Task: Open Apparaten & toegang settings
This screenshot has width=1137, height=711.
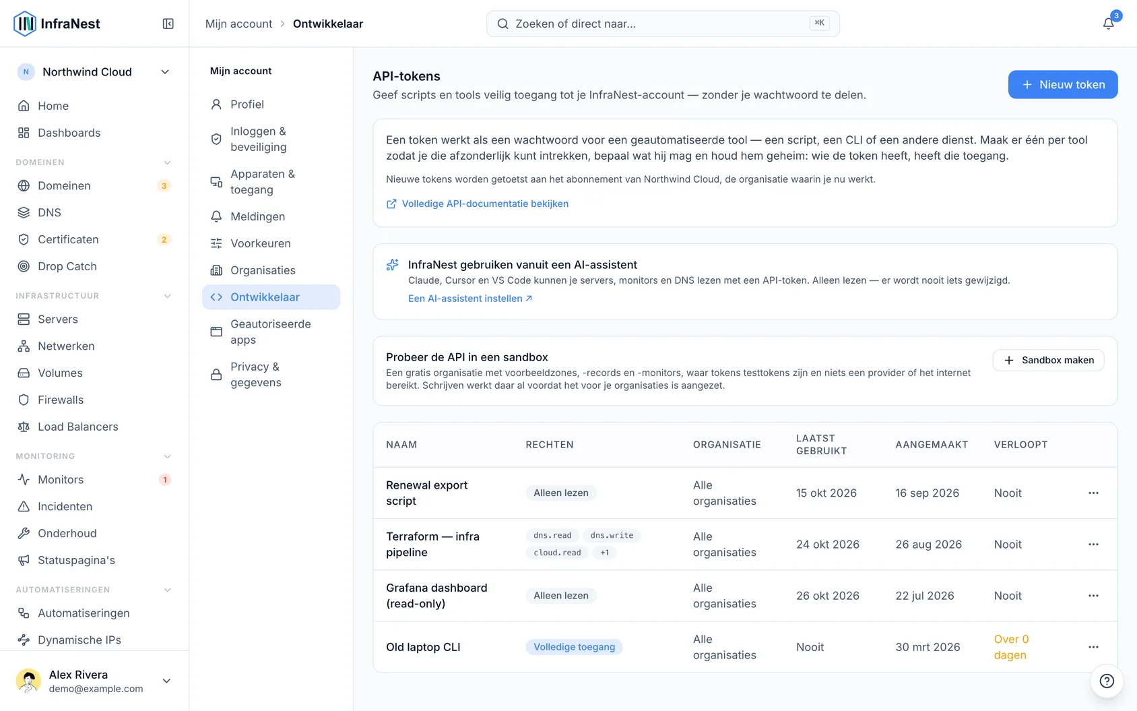Action: coord(271,182)
